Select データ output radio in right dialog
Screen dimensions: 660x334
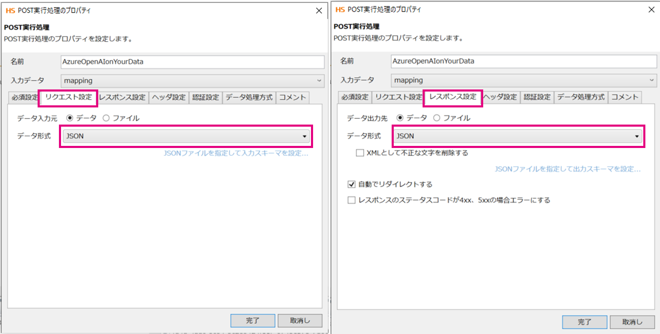pyautogui.click(x=400, y=118)
